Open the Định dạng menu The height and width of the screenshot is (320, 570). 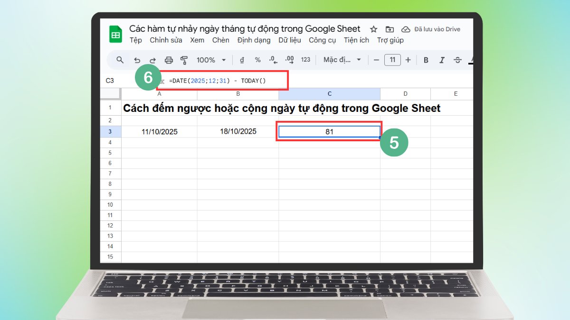254,40
